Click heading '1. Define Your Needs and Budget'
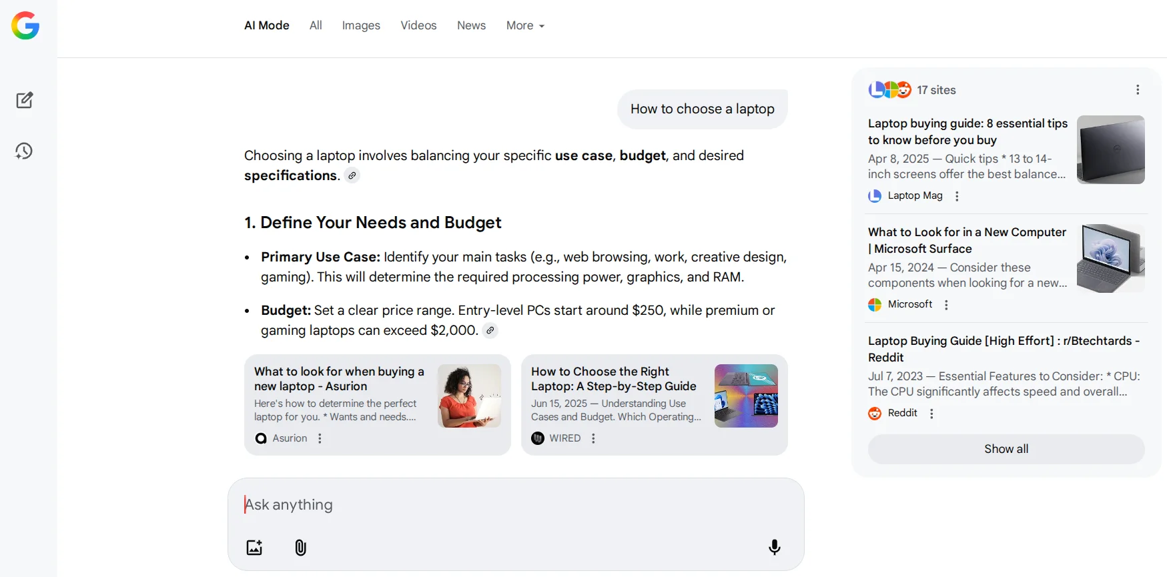This screenshot has height=577, width=1167. [x=372, y=223]
